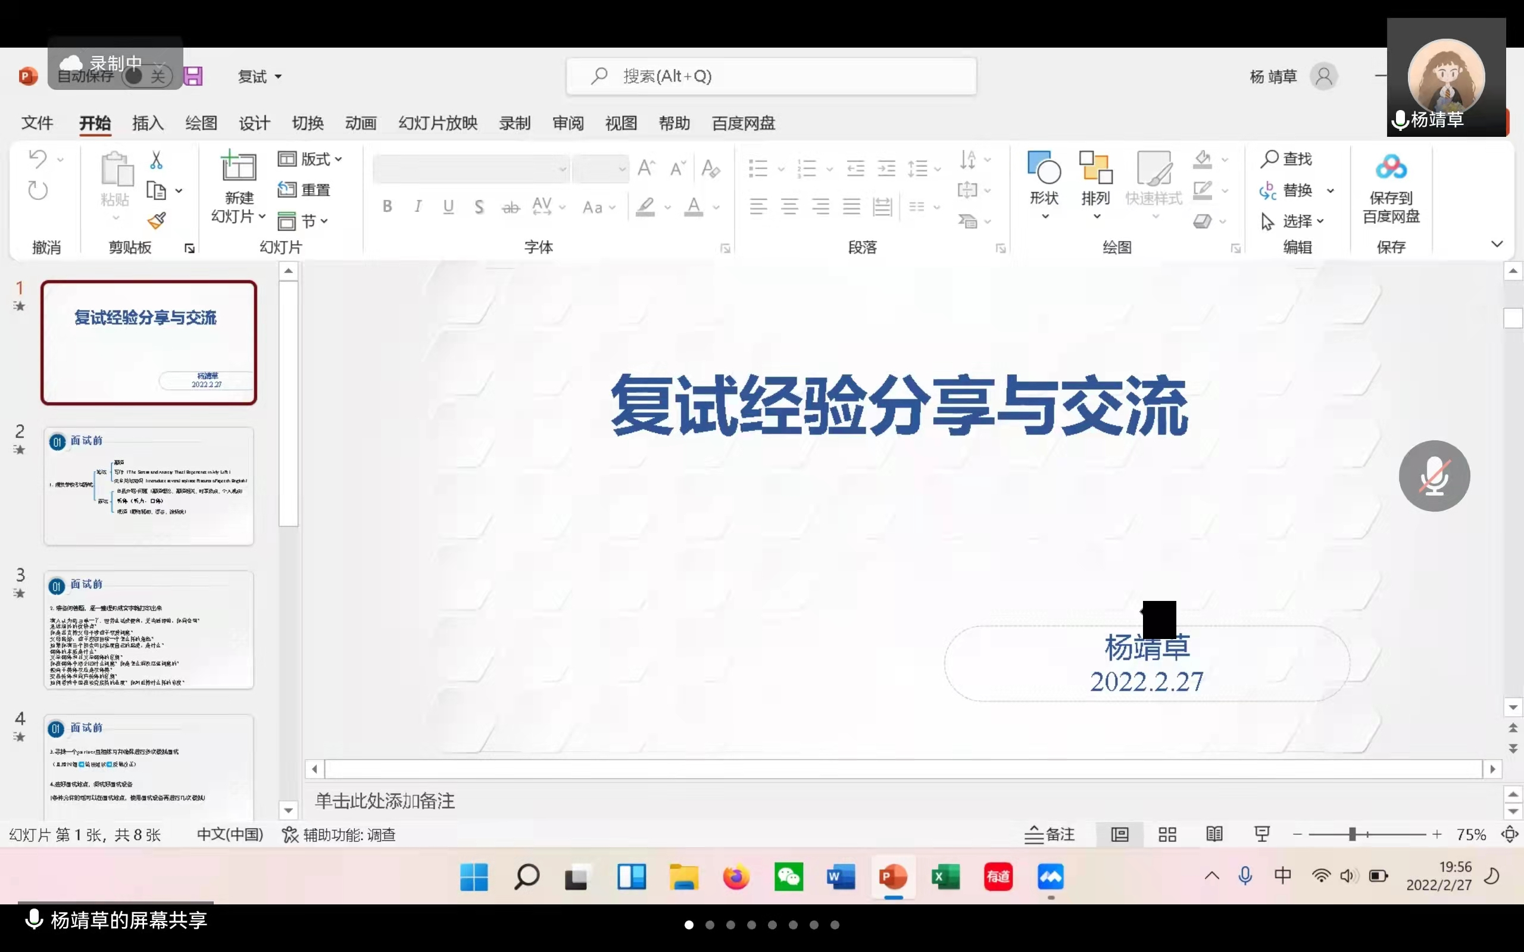Image resolution: width=1524 pixels, height=952 pixels.
Task: Click 中文(中国) language indicator
Action: [x=230, y=835]
